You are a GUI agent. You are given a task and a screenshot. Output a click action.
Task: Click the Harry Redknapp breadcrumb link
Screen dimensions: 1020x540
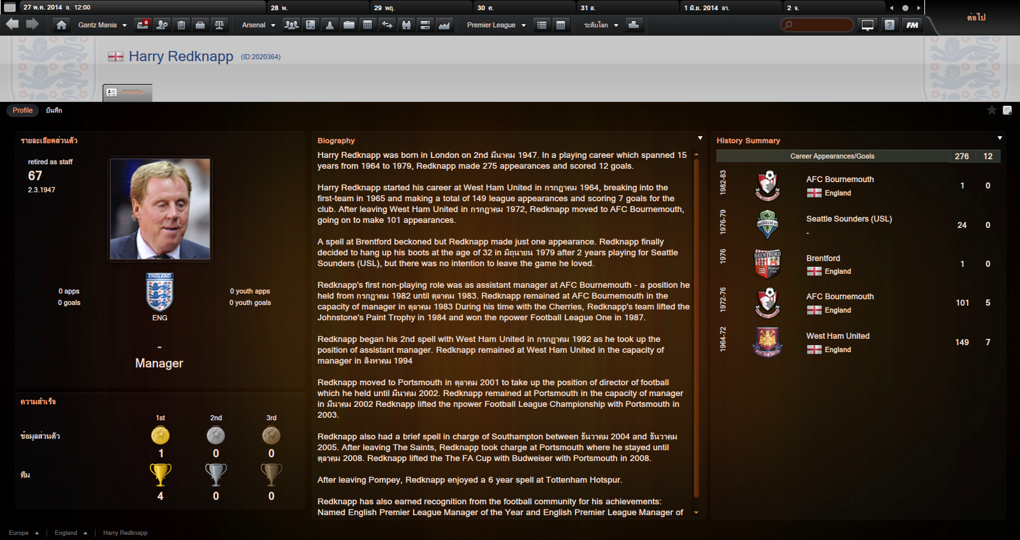pyautogui.click(x=125, y=533)
